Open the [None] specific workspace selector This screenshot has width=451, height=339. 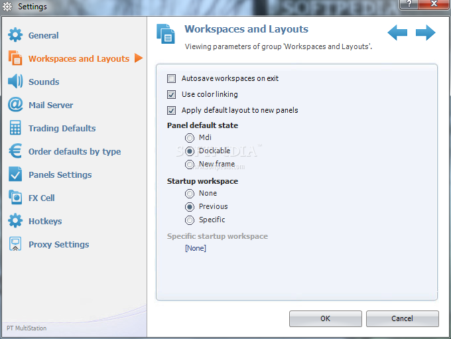tap(196, 248)
